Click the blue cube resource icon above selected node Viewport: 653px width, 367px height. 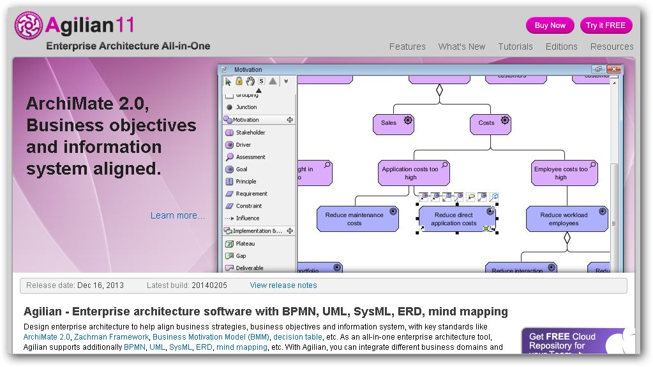click(494, 197)
